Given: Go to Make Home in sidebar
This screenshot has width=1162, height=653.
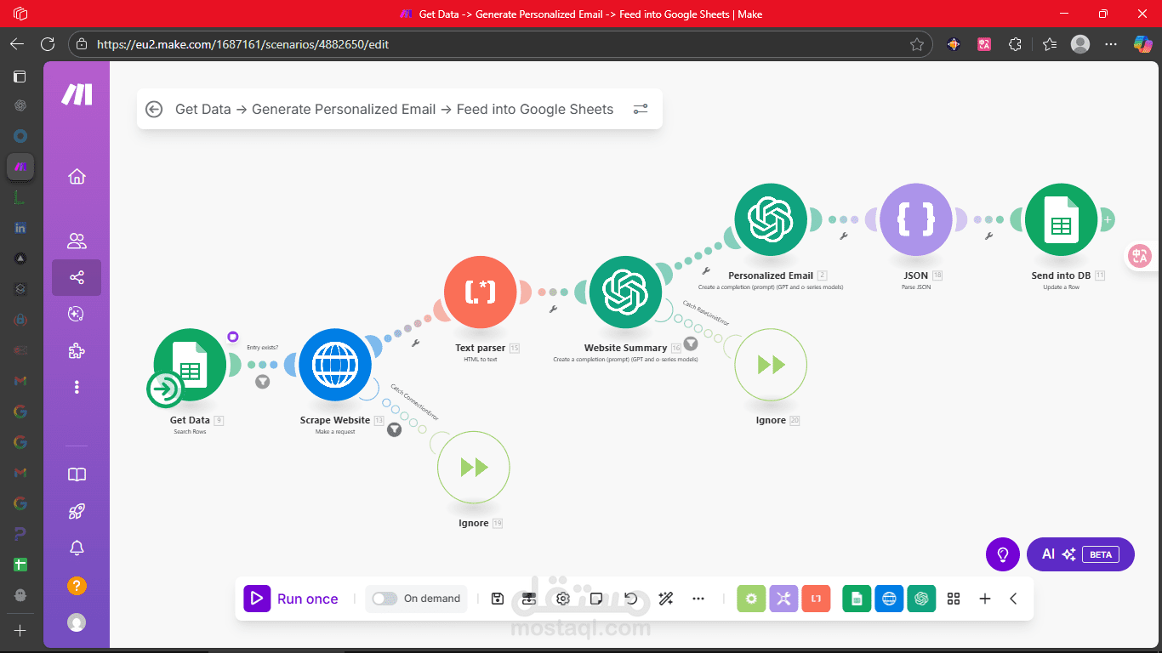Looking at the screenshot, I should click(x=77, y=177).
